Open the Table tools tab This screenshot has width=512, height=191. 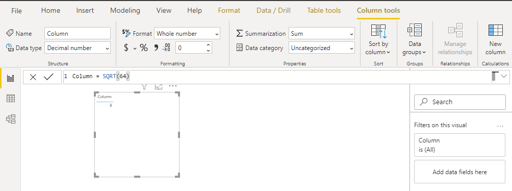click(324, 10)
